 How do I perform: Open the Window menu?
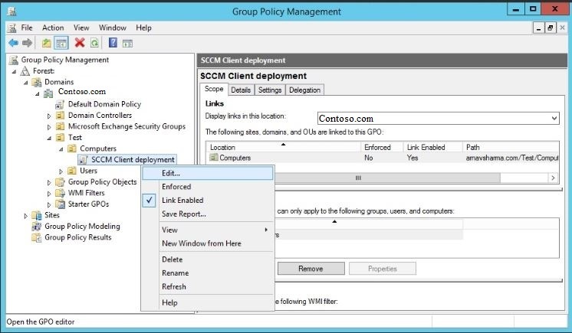click(113, 28)
